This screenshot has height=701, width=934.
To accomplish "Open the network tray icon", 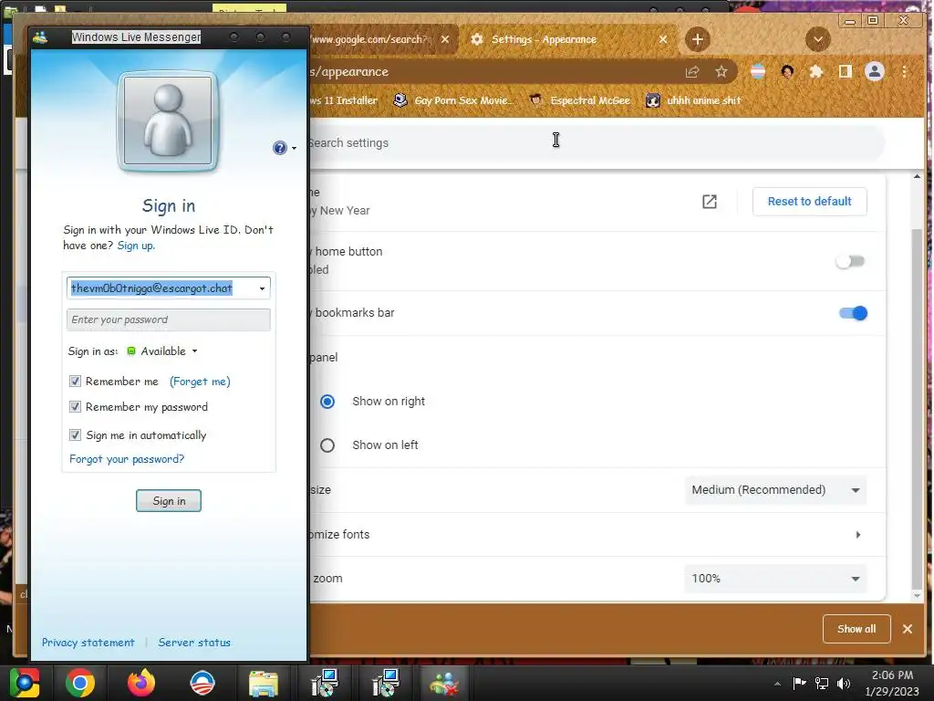I will 822,683.
